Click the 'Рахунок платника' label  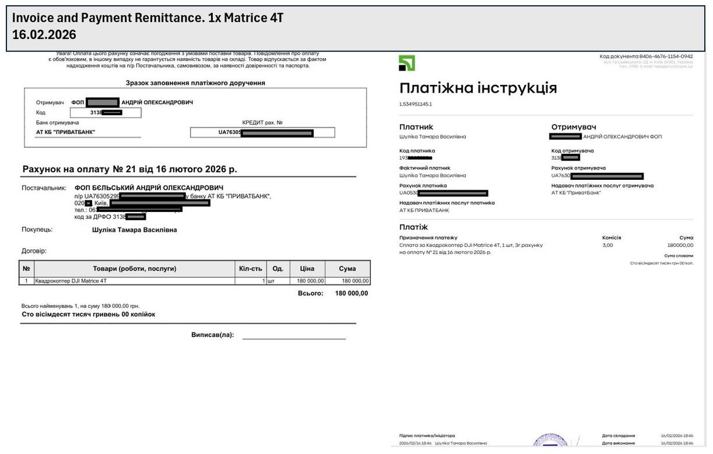(x=423, y=186)
